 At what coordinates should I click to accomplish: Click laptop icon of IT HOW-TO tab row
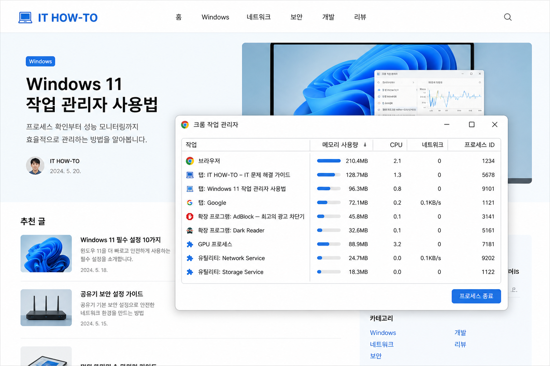pyautogui.click(x=190, y=175)
